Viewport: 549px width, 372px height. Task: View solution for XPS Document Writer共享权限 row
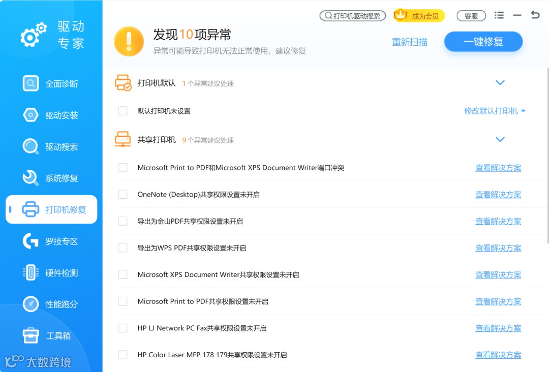498,274
